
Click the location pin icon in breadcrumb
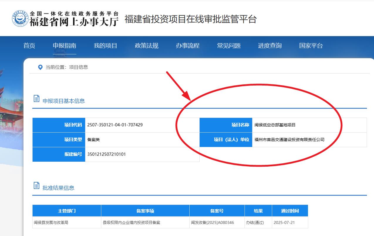[41, 67]
